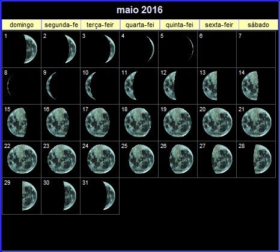This screenshot has width=280, height=252.
Task: Click the nearly full moon on day 20
Action: pyautogui.click(x=218, y=122)
